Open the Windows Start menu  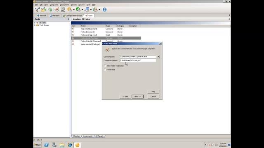(38, 145)
